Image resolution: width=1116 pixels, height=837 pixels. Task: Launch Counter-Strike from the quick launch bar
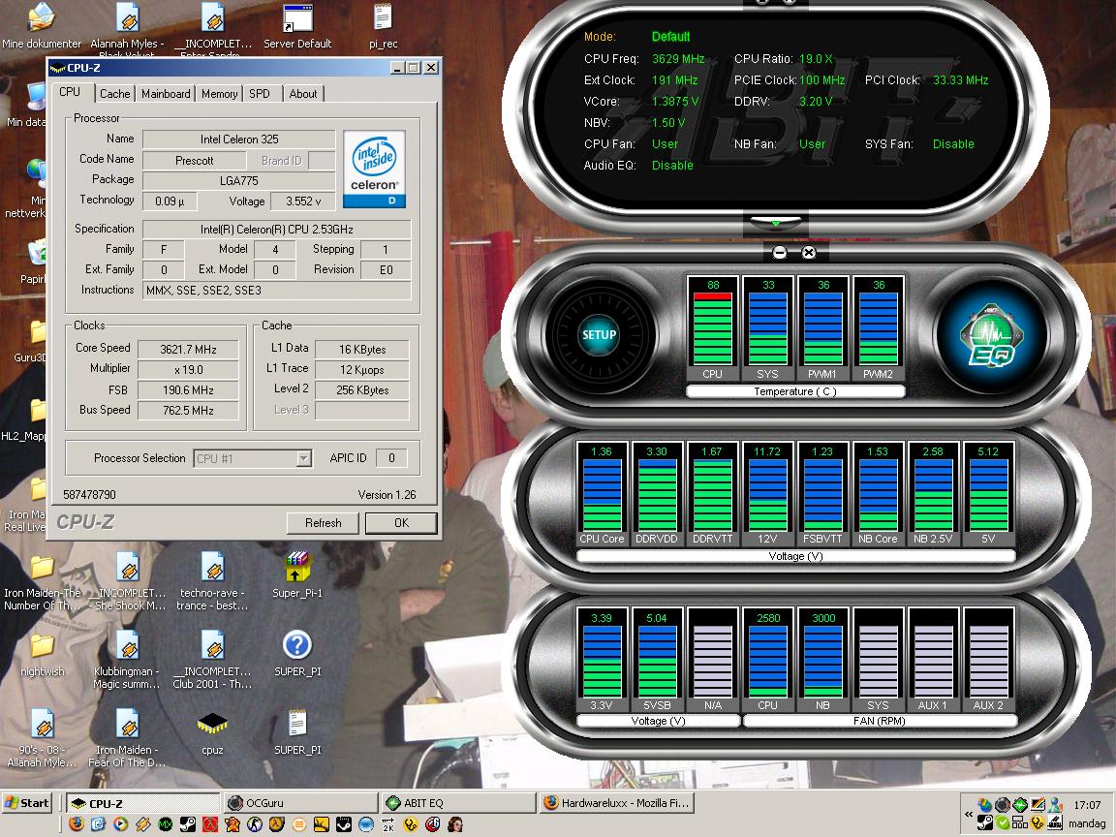(254, 824)
